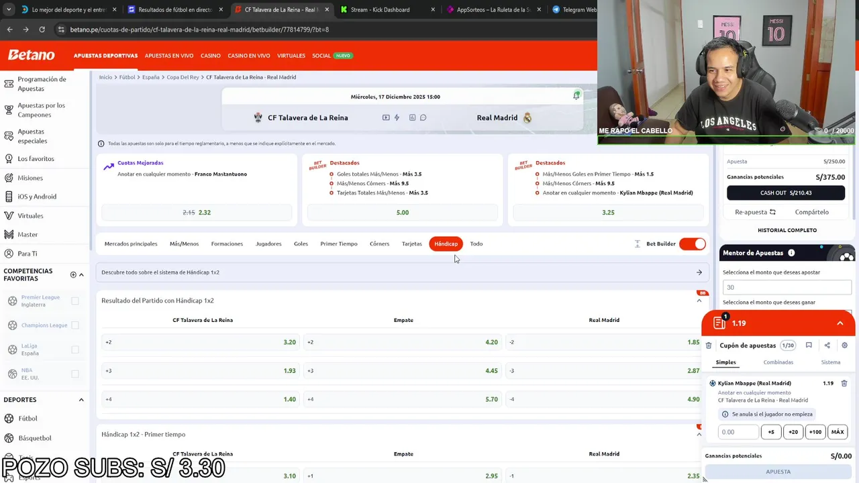
Task: Go back with the browser back arrow
Action: click(x=9, y=30)
